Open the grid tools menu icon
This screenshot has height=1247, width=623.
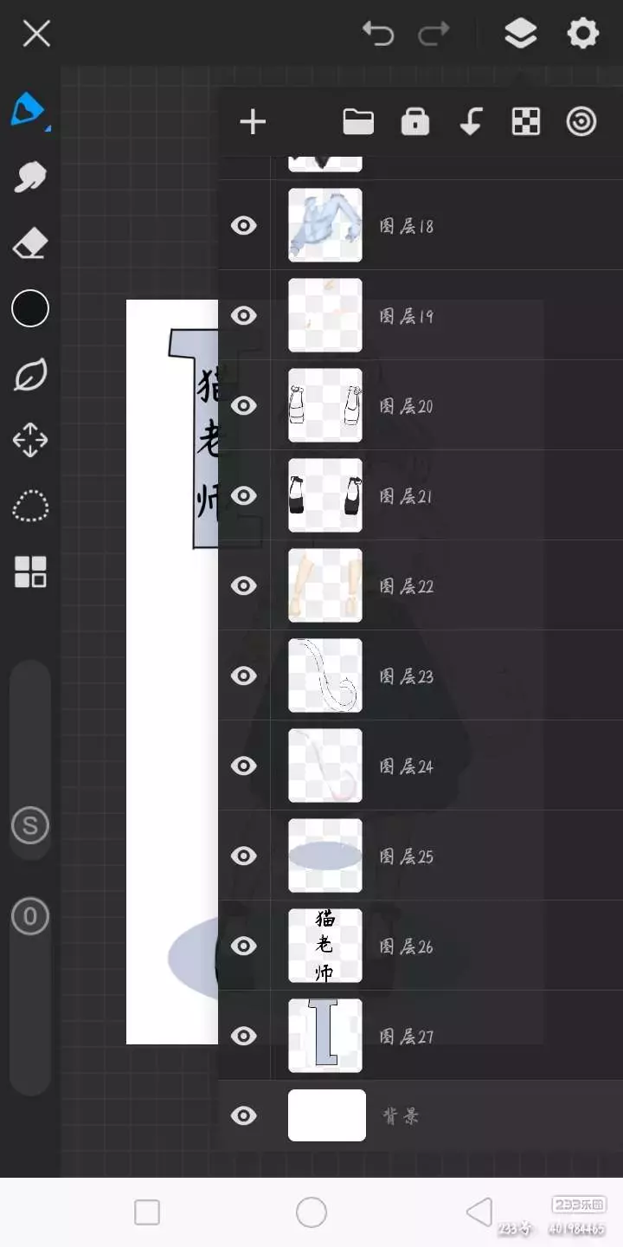point(30,572)
